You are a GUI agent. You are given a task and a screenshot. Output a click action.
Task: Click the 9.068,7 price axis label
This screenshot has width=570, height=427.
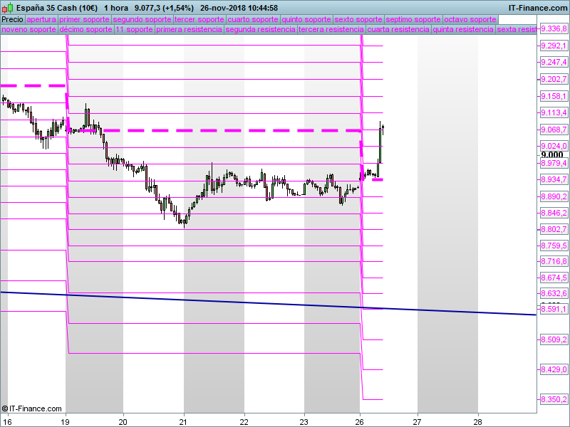coord(554,130)
